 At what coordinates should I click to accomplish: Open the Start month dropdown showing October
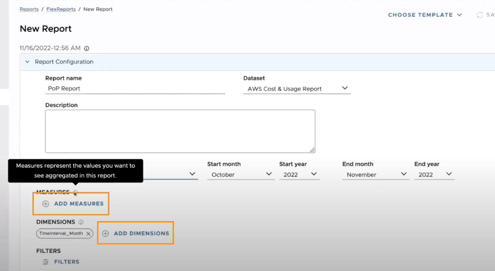241,174
